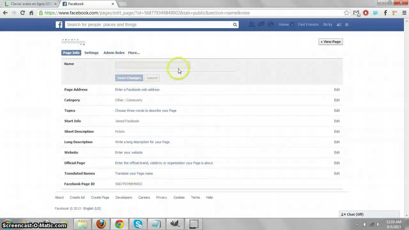
Task: Open the Cookies footer link
Action: click(179, 197)
